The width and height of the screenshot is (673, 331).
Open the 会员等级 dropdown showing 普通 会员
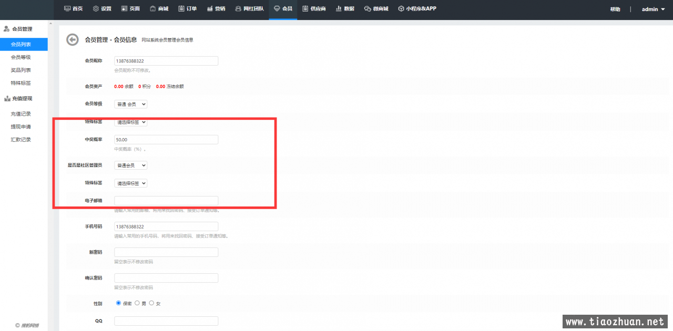click(x=131, y=104)
